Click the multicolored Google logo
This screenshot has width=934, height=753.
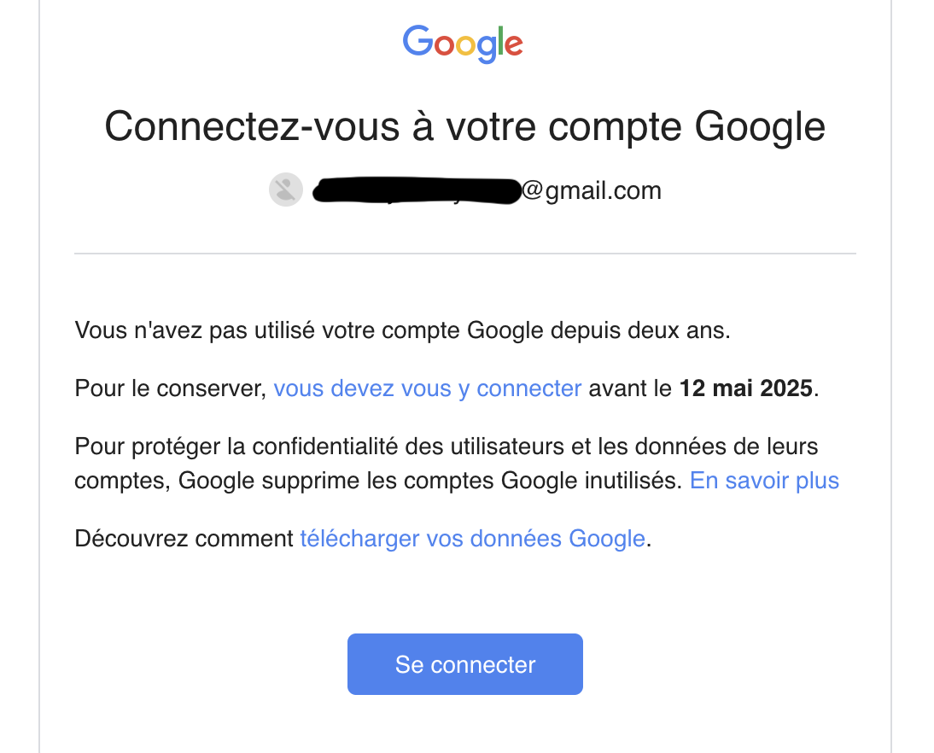coord(463,43)
